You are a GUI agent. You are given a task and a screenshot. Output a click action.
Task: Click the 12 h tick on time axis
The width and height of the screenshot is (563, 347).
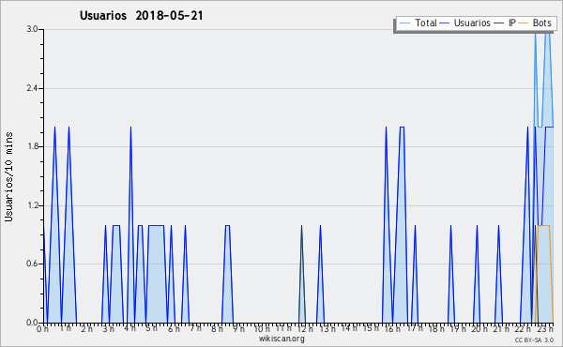click(x=305, y=328)
